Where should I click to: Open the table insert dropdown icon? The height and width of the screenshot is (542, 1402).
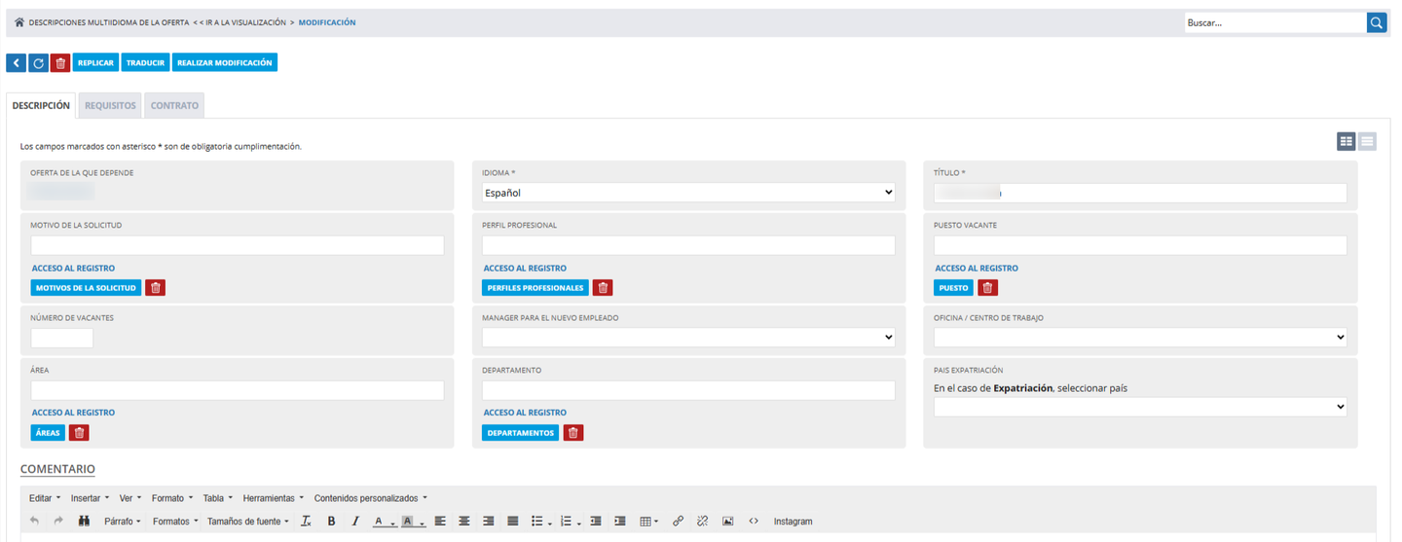(x=649, y=522)
